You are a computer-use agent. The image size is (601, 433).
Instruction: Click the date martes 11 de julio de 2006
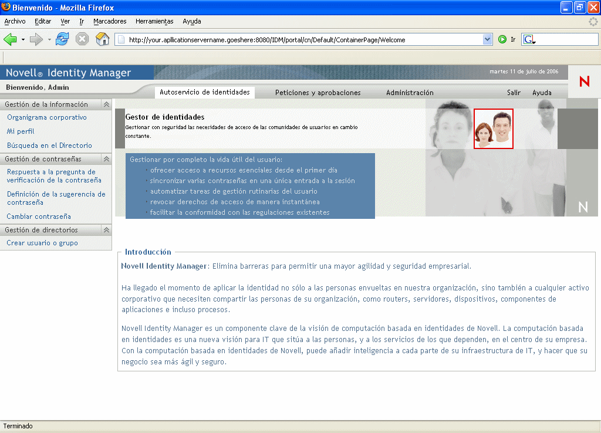(x=524, y=71)
